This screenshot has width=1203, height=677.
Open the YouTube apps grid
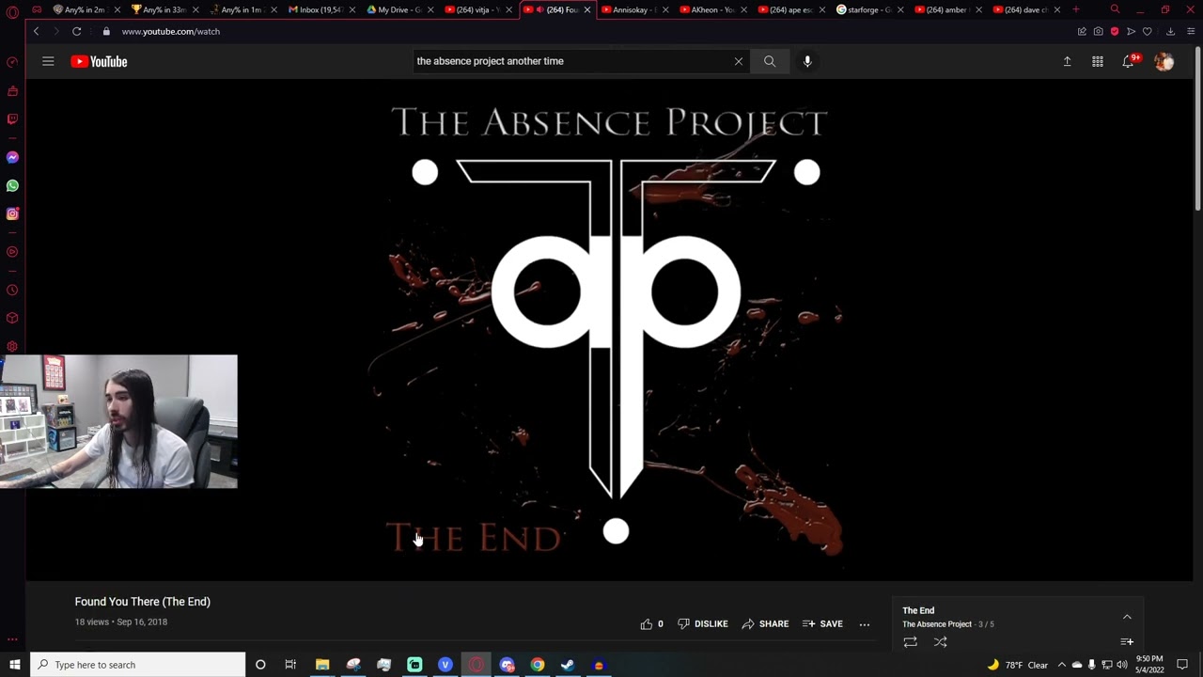1097,61
